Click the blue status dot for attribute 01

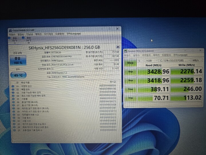(13, 86)
